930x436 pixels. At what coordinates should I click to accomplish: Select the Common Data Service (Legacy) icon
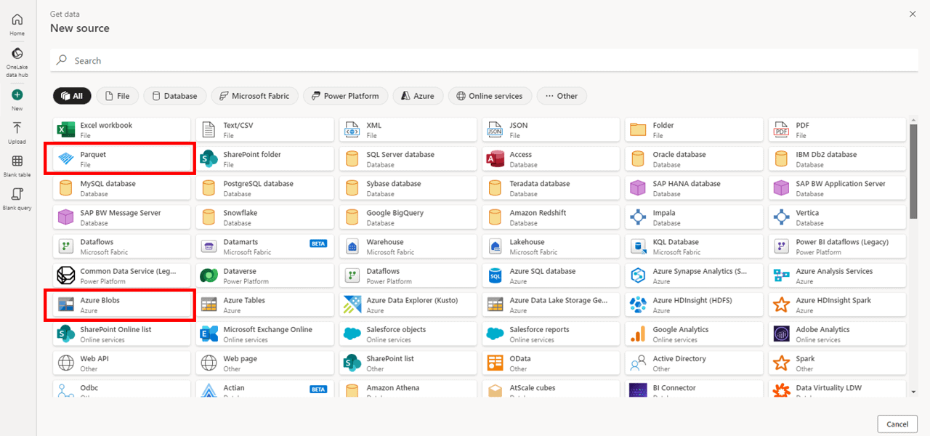pos(66,275)
